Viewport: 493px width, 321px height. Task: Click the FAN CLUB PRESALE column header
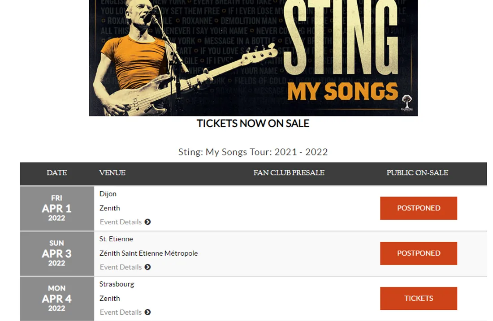click(289, 173)
